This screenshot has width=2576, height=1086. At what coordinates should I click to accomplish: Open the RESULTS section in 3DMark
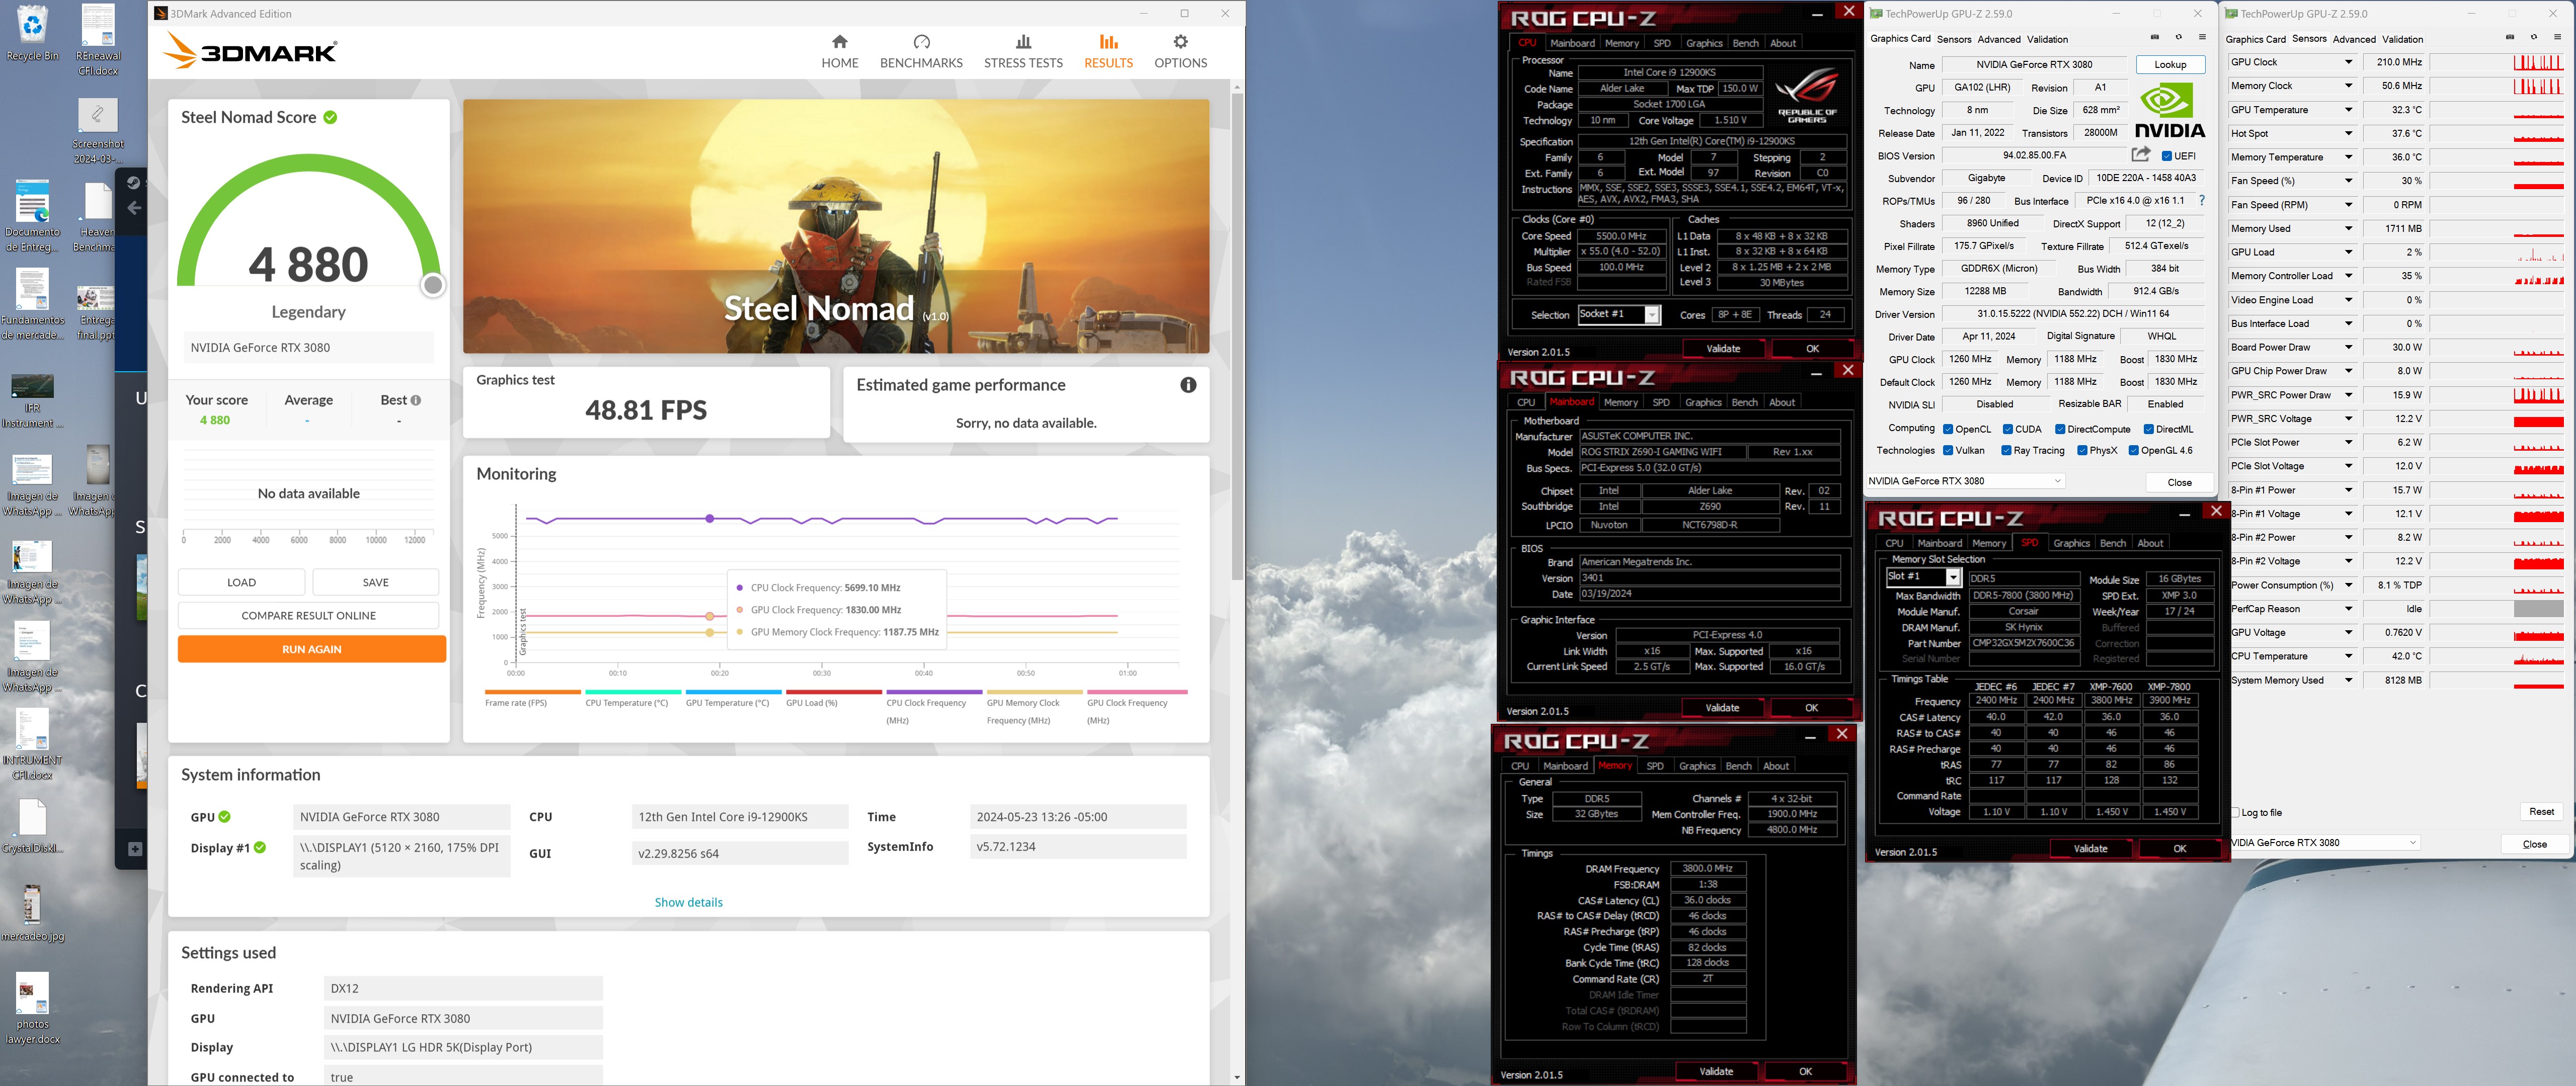pos(1108,51)
